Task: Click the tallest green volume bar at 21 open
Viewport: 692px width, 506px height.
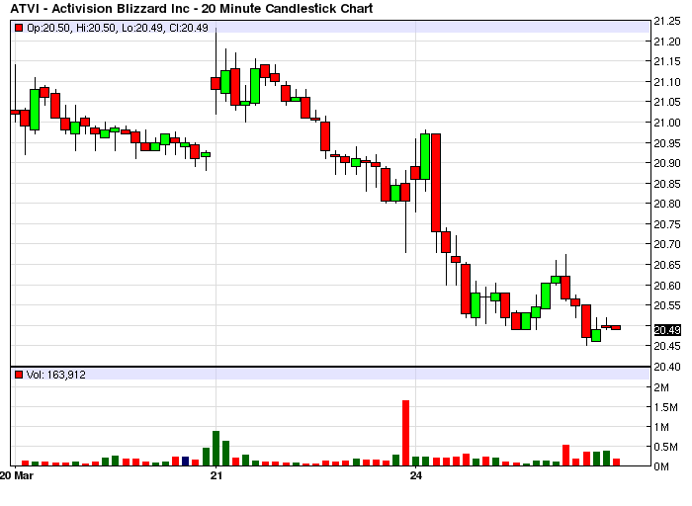Action: click(x=216, y=449)
